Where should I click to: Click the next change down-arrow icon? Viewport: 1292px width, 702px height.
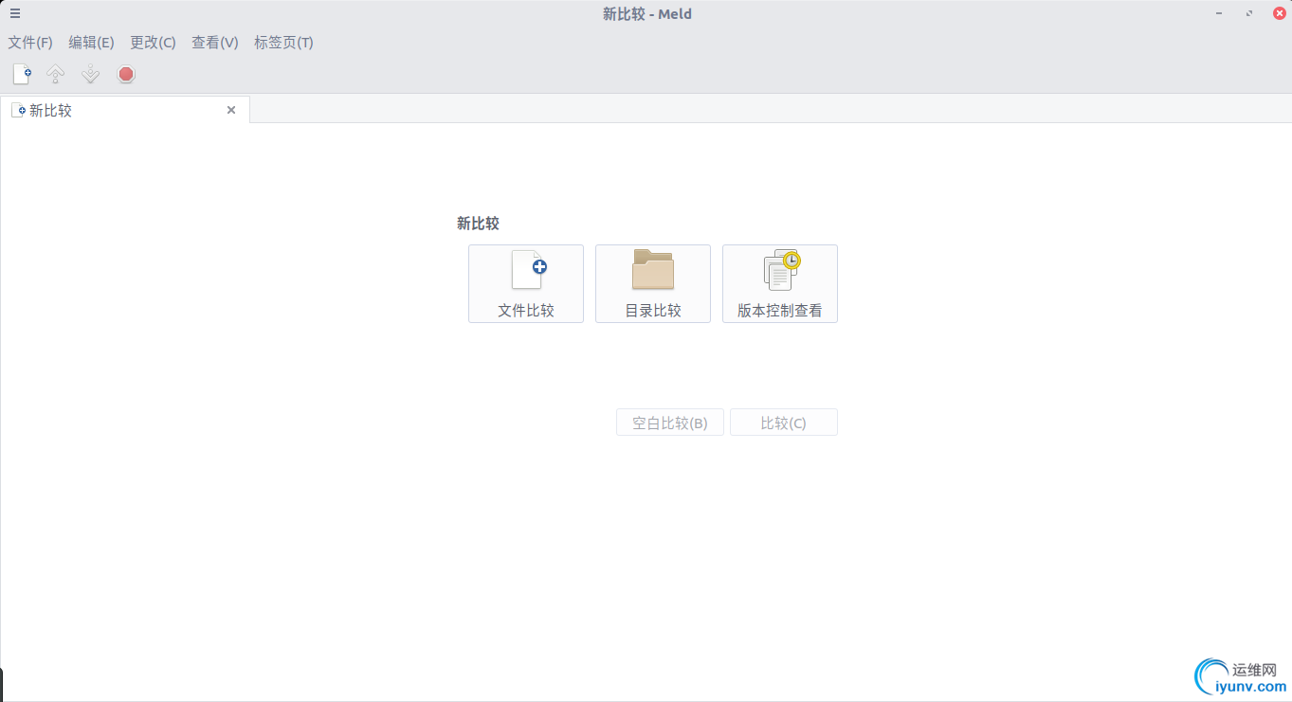click(90, 74)
